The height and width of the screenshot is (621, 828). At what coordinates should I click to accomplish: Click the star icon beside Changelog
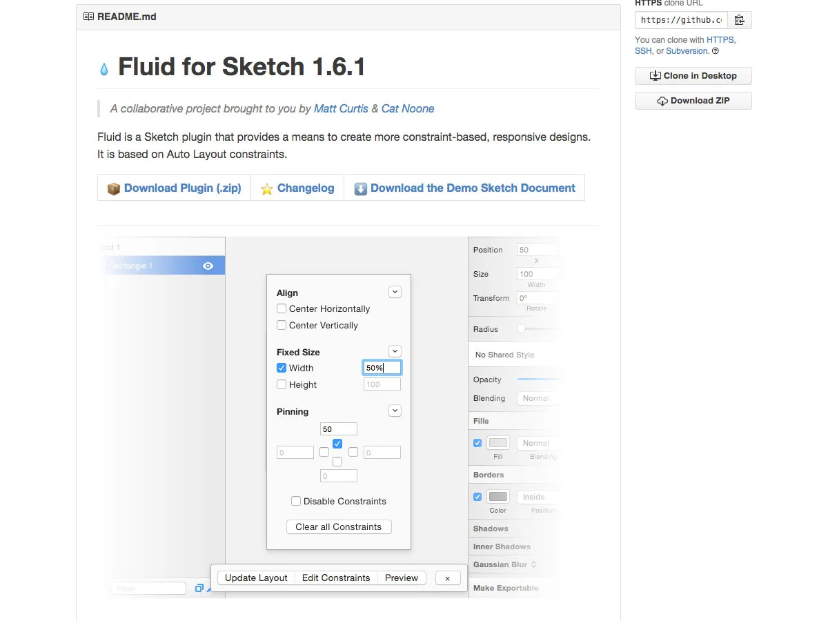pos(267,188)
